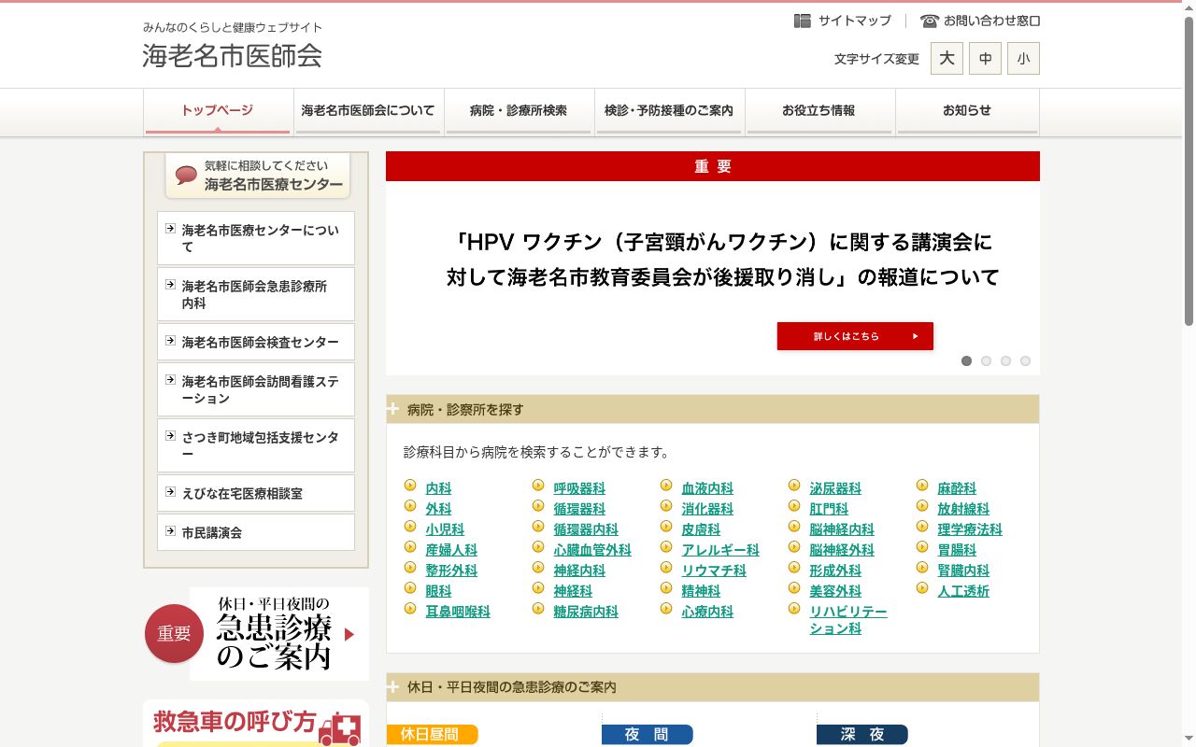Viewport: 1196px width, 747px height.
Task: Click the bullet icon next to 血液内科
Action: [666, 486]
